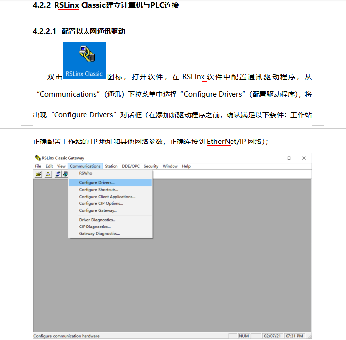
Task: Click the NUM indicator in the status bar
Action: pos(244,336)
